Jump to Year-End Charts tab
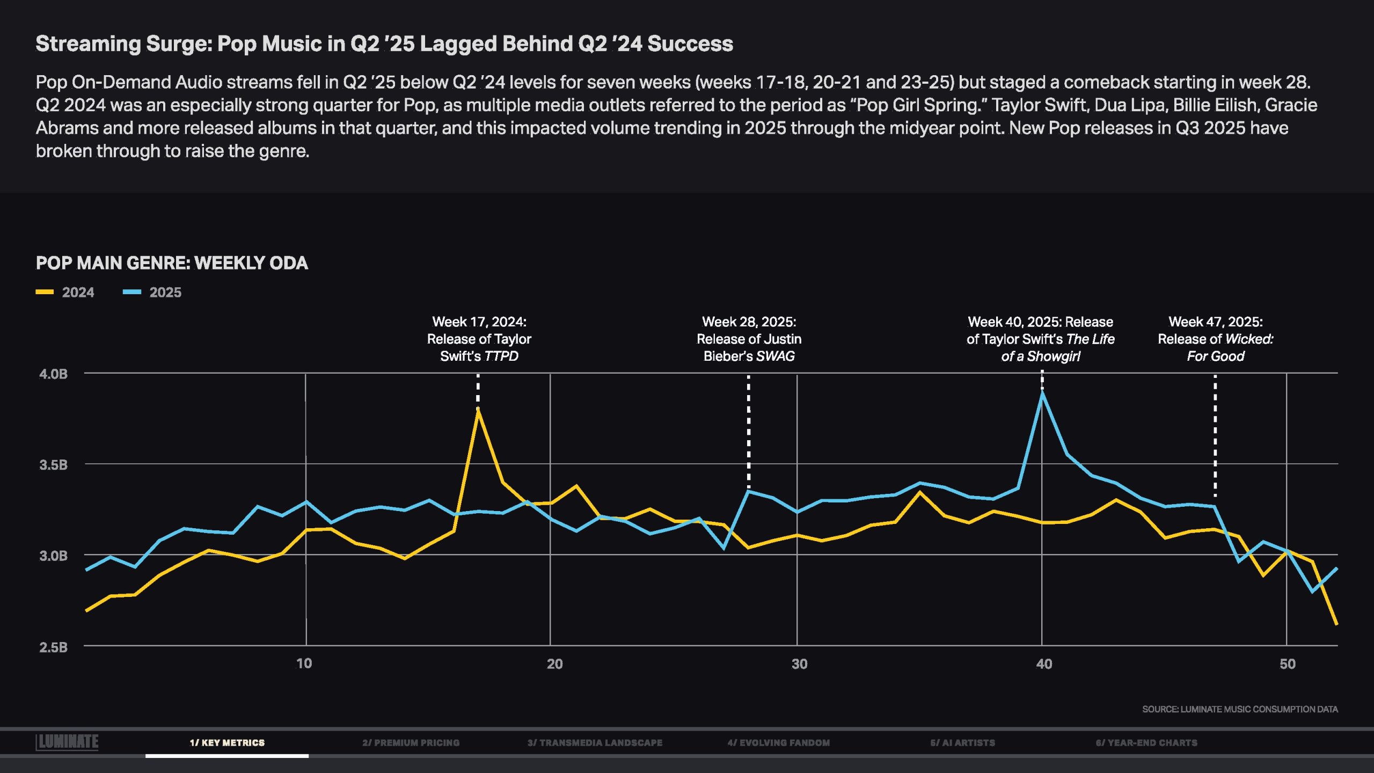 1146,743
